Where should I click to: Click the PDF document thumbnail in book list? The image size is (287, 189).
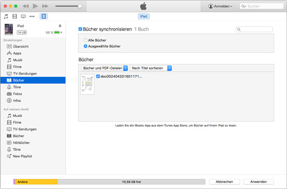click(88, 84)
